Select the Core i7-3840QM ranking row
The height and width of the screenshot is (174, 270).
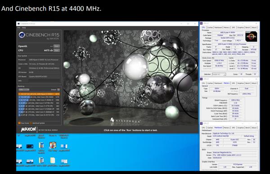click(39, 112)
